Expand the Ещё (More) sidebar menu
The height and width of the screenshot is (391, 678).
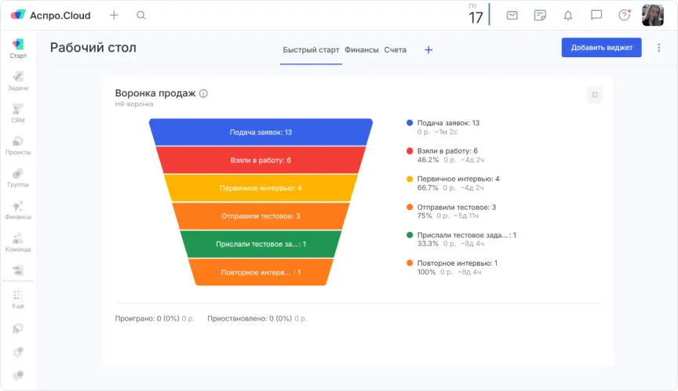pyautogui.click(x=17, y=299)
